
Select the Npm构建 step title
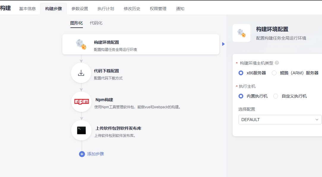coord(104,100)
